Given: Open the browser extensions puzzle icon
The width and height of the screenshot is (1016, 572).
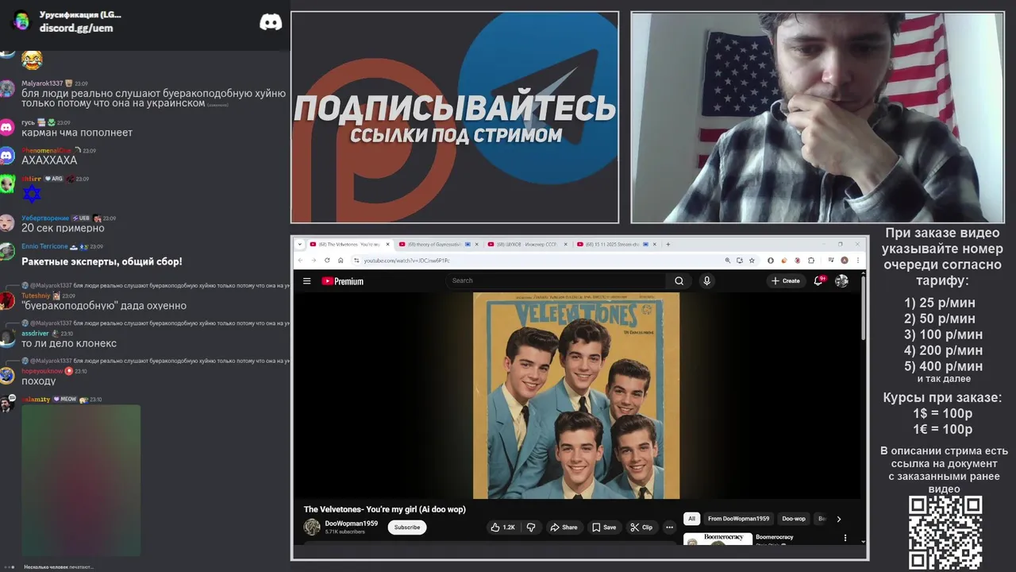Looking at the screenshot, I should click(811, 261).
